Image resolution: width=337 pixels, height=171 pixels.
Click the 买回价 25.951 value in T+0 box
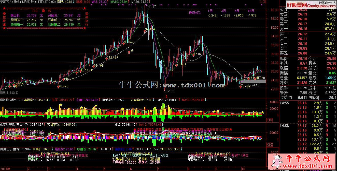(69, 15)
